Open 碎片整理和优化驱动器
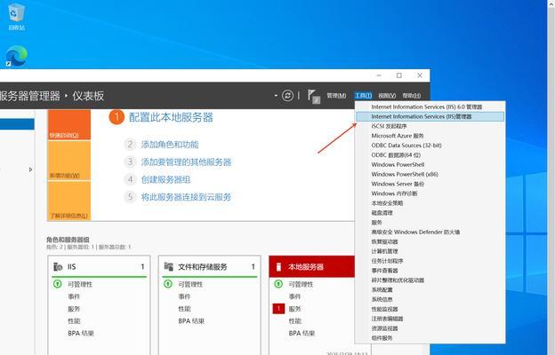 pyautogui.click(x=430, y=280)
